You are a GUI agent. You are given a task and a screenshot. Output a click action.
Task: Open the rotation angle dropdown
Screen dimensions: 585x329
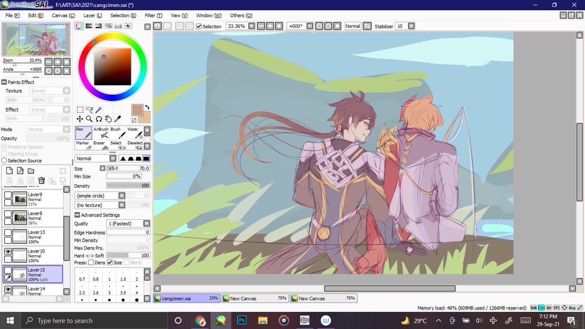tap(309, 26)
